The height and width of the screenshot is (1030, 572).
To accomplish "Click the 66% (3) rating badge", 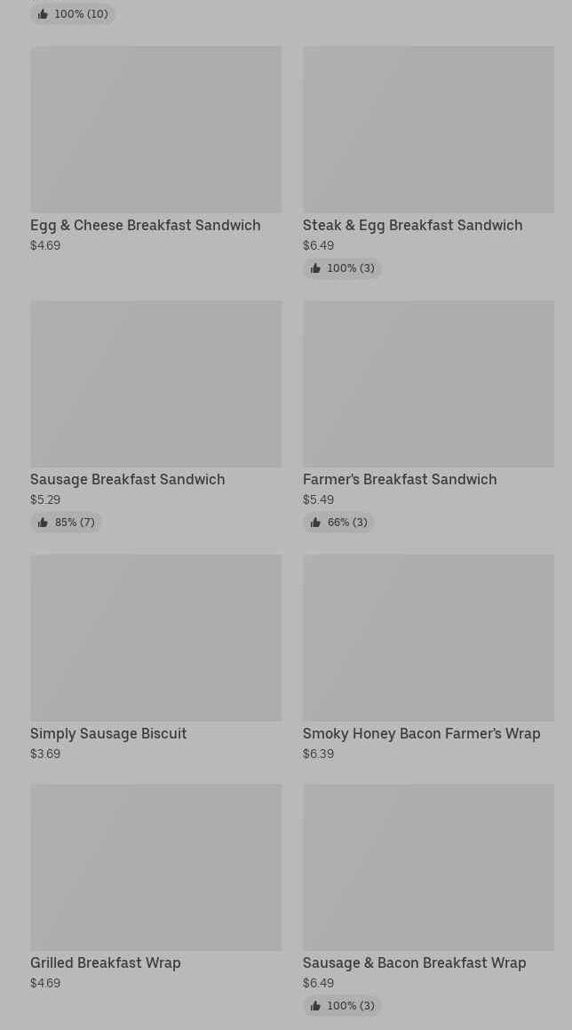I will (x=338, y=523).
